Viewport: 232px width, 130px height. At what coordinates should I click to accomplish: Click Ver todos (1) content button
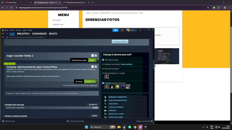pos(93,105)
